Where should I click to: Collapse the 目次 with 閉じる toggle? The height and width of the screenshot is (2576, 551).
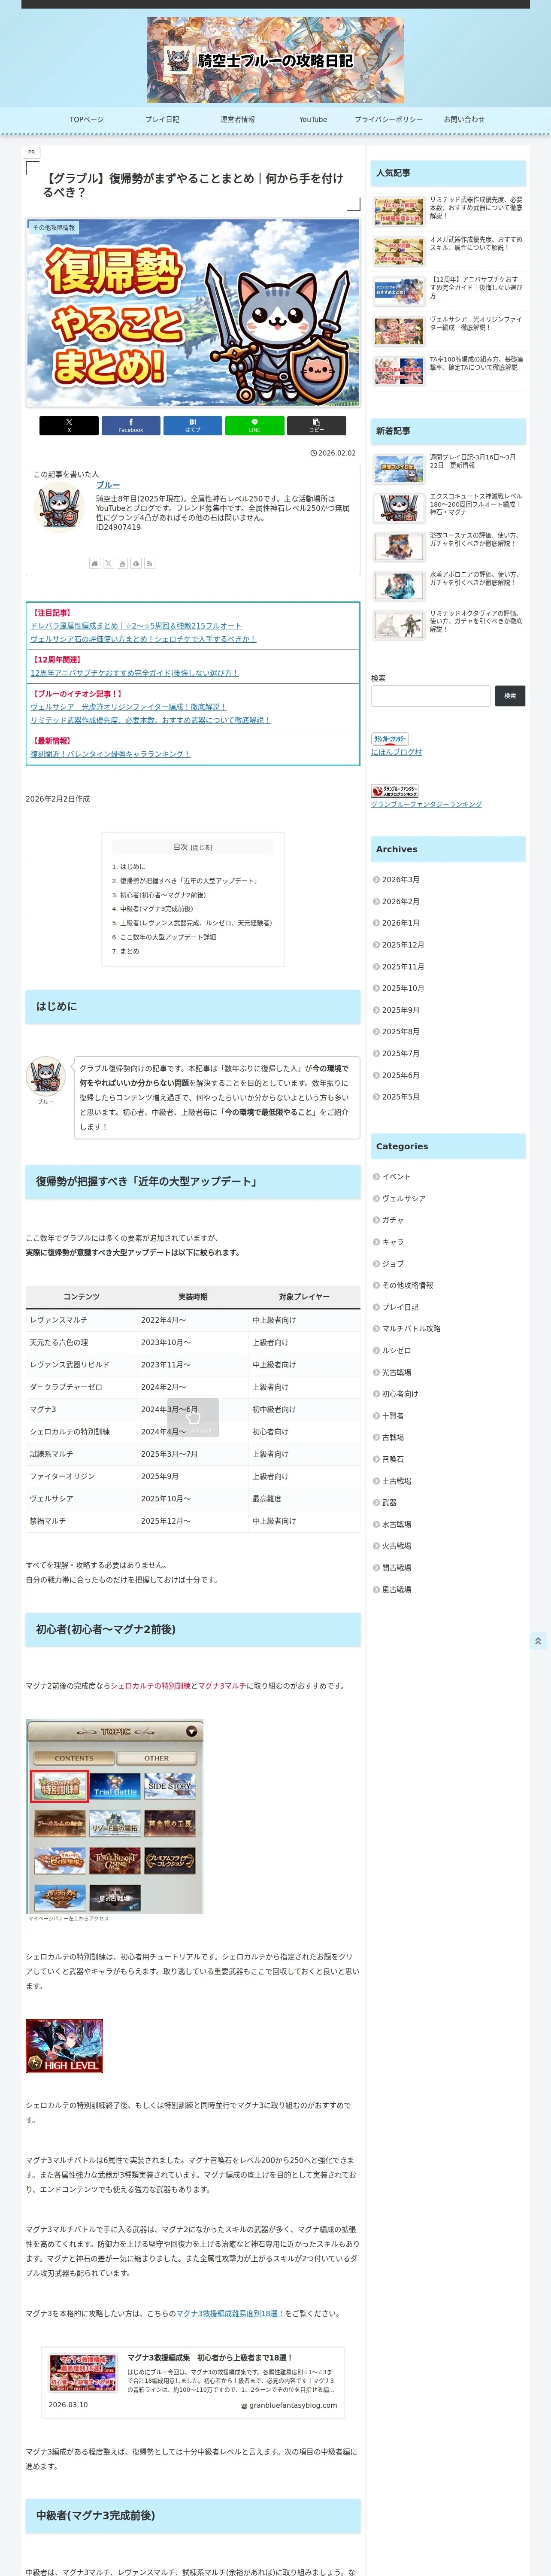point(202,847)
